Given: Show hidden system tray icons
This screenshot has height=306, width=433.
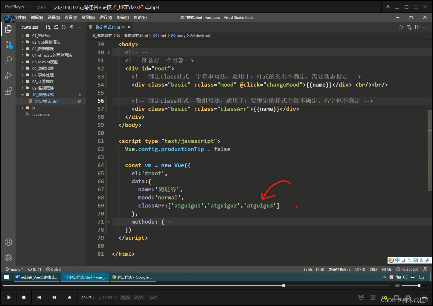Looking at the screenshot, I should tap(384, 277).
